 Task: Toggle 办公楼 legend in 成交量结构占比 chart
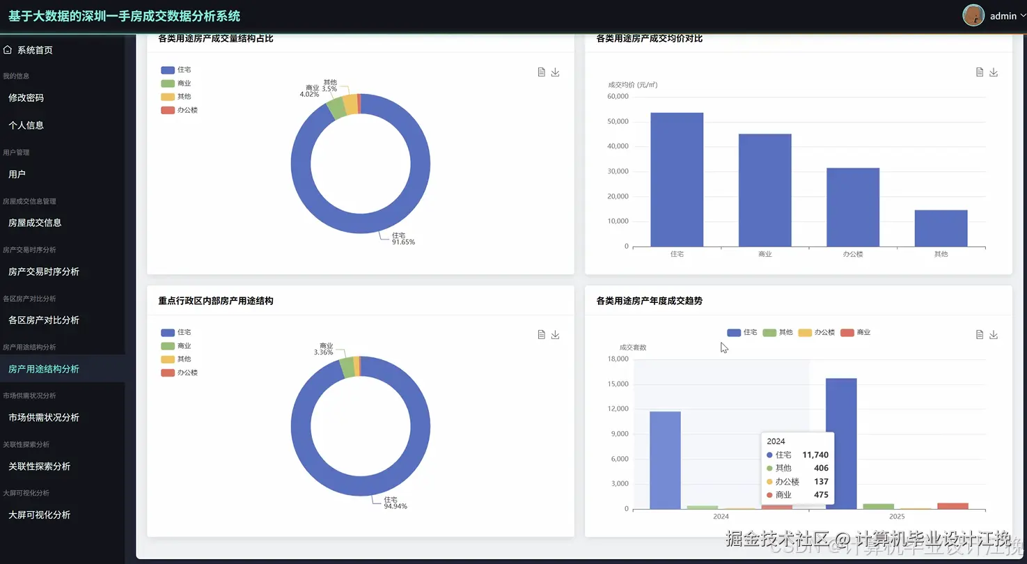180,110
